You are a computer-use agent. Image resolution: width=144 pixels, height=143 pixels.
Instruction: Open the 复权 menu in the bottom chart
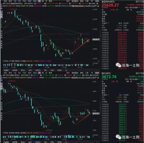[68, 73]
